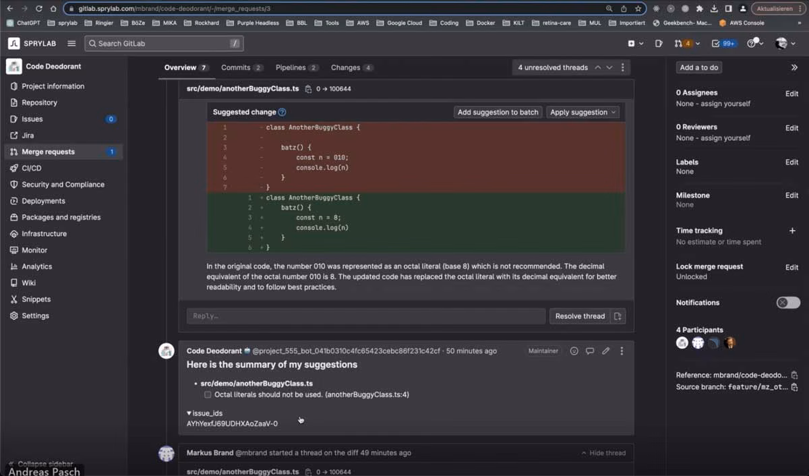Switch to the Changes tab
The image size is (809, 476).
[352, 67]
